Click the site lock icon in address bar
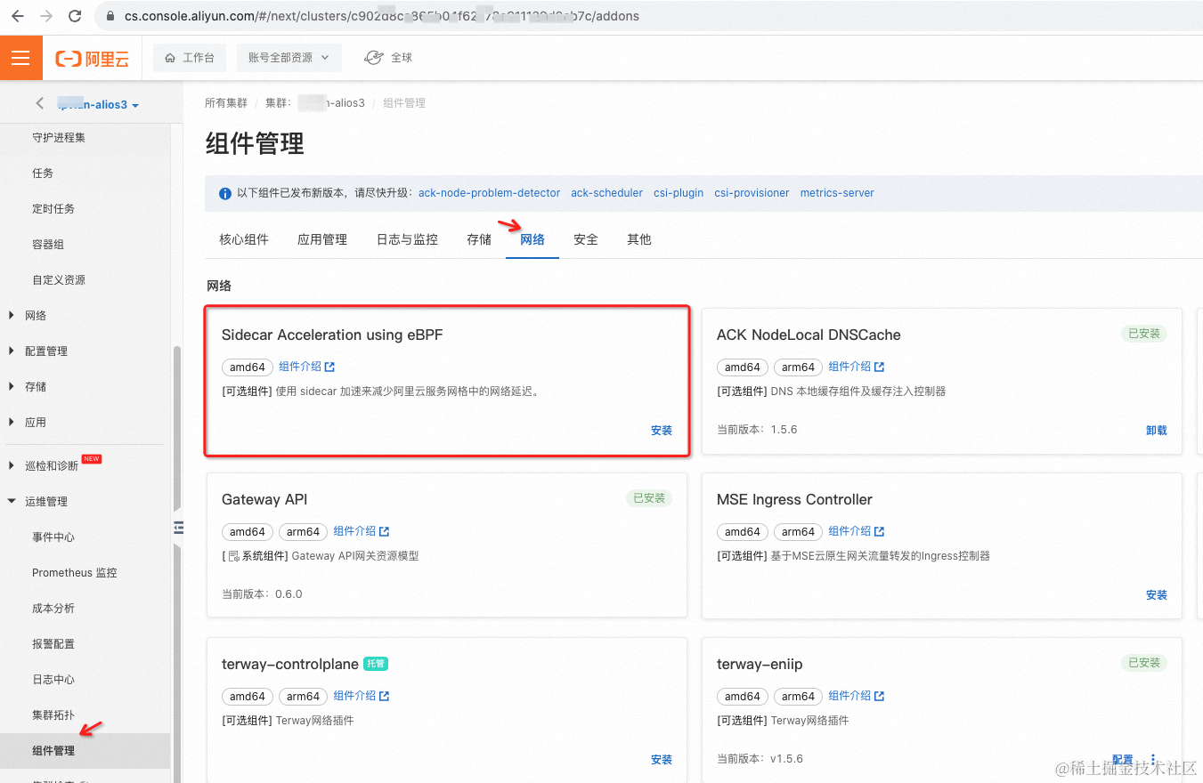Viewport: 1203px width, 783px height. (x=111, y=16)
